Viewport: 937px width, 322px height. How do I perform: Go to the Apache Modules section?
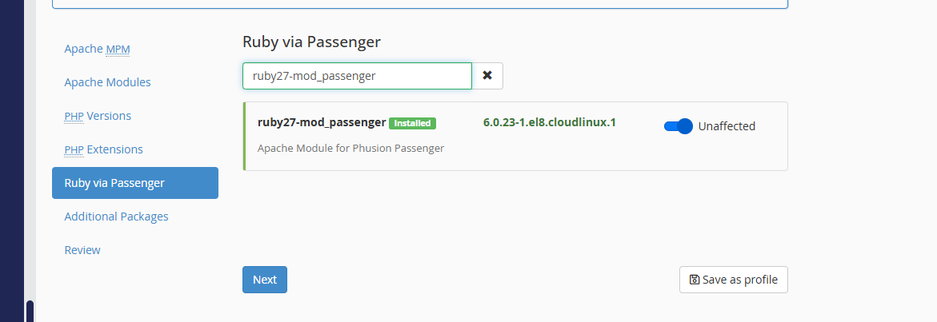[x=107, y=82]
